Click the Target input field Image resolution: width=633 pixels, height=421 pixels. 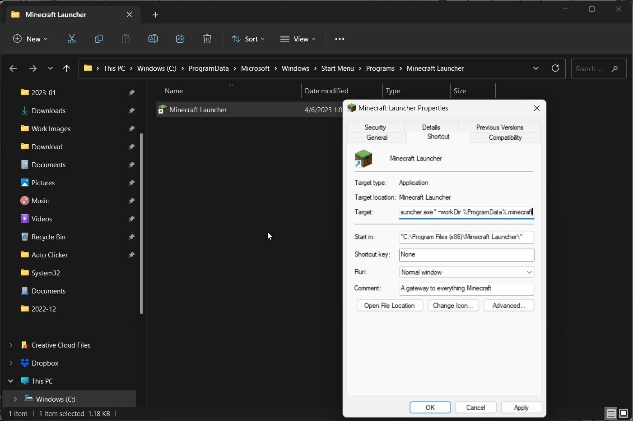466,212
